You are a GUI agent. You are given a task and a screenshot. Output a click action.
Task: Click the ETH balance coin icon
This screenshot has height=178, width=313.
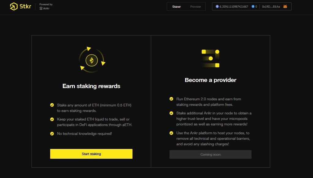point(217,6)
